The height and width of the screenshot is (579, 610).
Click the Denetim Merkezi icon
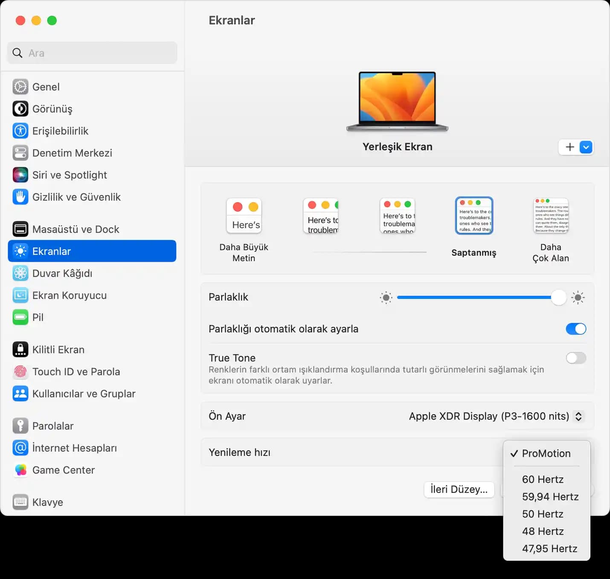[20, 153]
